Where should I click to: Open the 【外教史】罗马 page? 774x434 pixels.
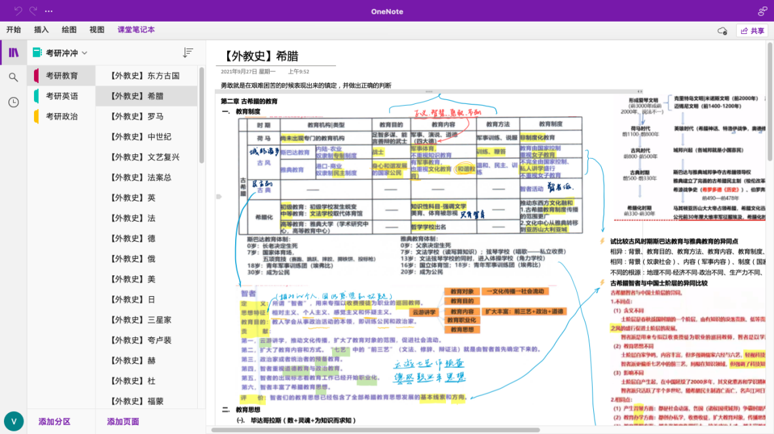pos(137,116)
